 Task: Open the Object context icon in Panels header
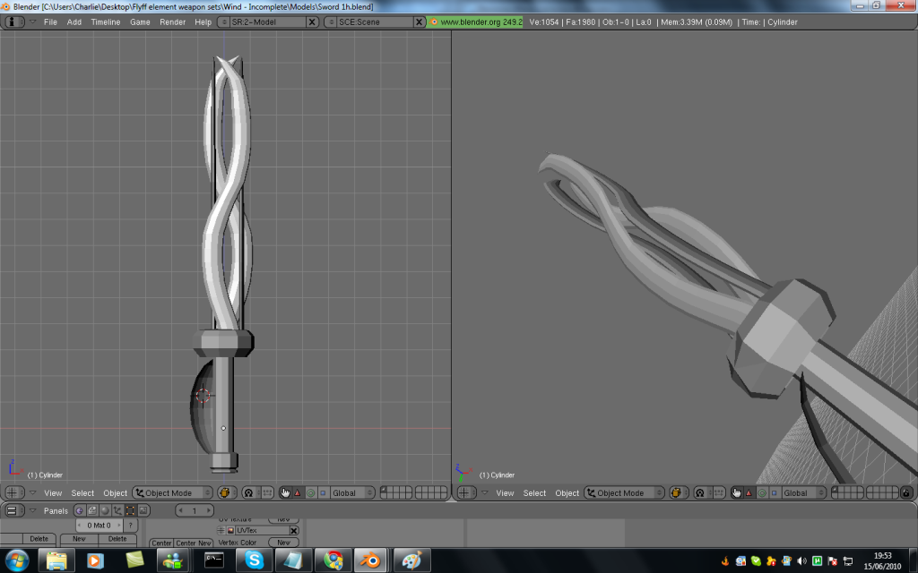117,510
